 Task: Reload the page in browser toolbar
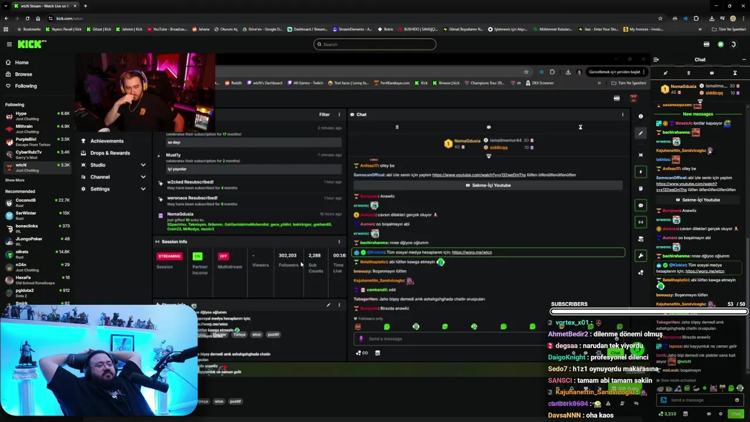(27, 18)
